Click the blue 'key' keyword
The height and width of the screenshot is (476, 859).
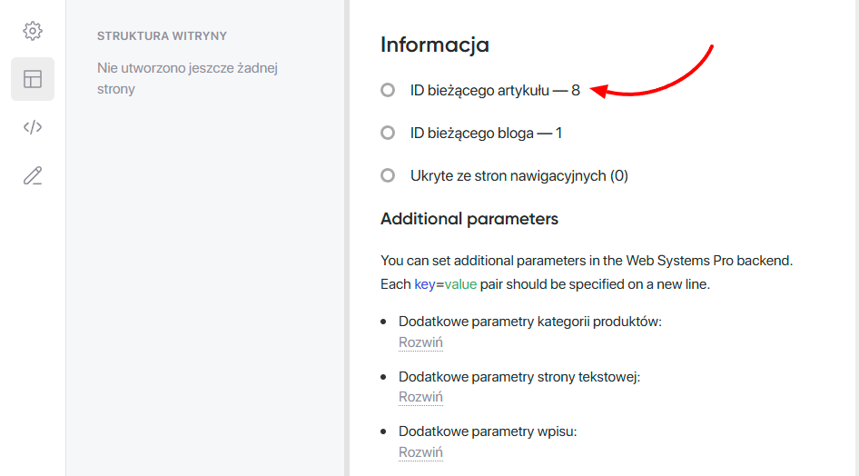pyautogui.click(x=424, y=284)
